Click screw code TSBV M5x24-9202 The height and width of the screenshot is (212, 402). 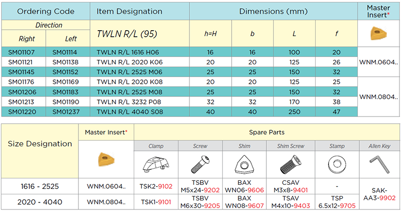[x=200, y=186]
